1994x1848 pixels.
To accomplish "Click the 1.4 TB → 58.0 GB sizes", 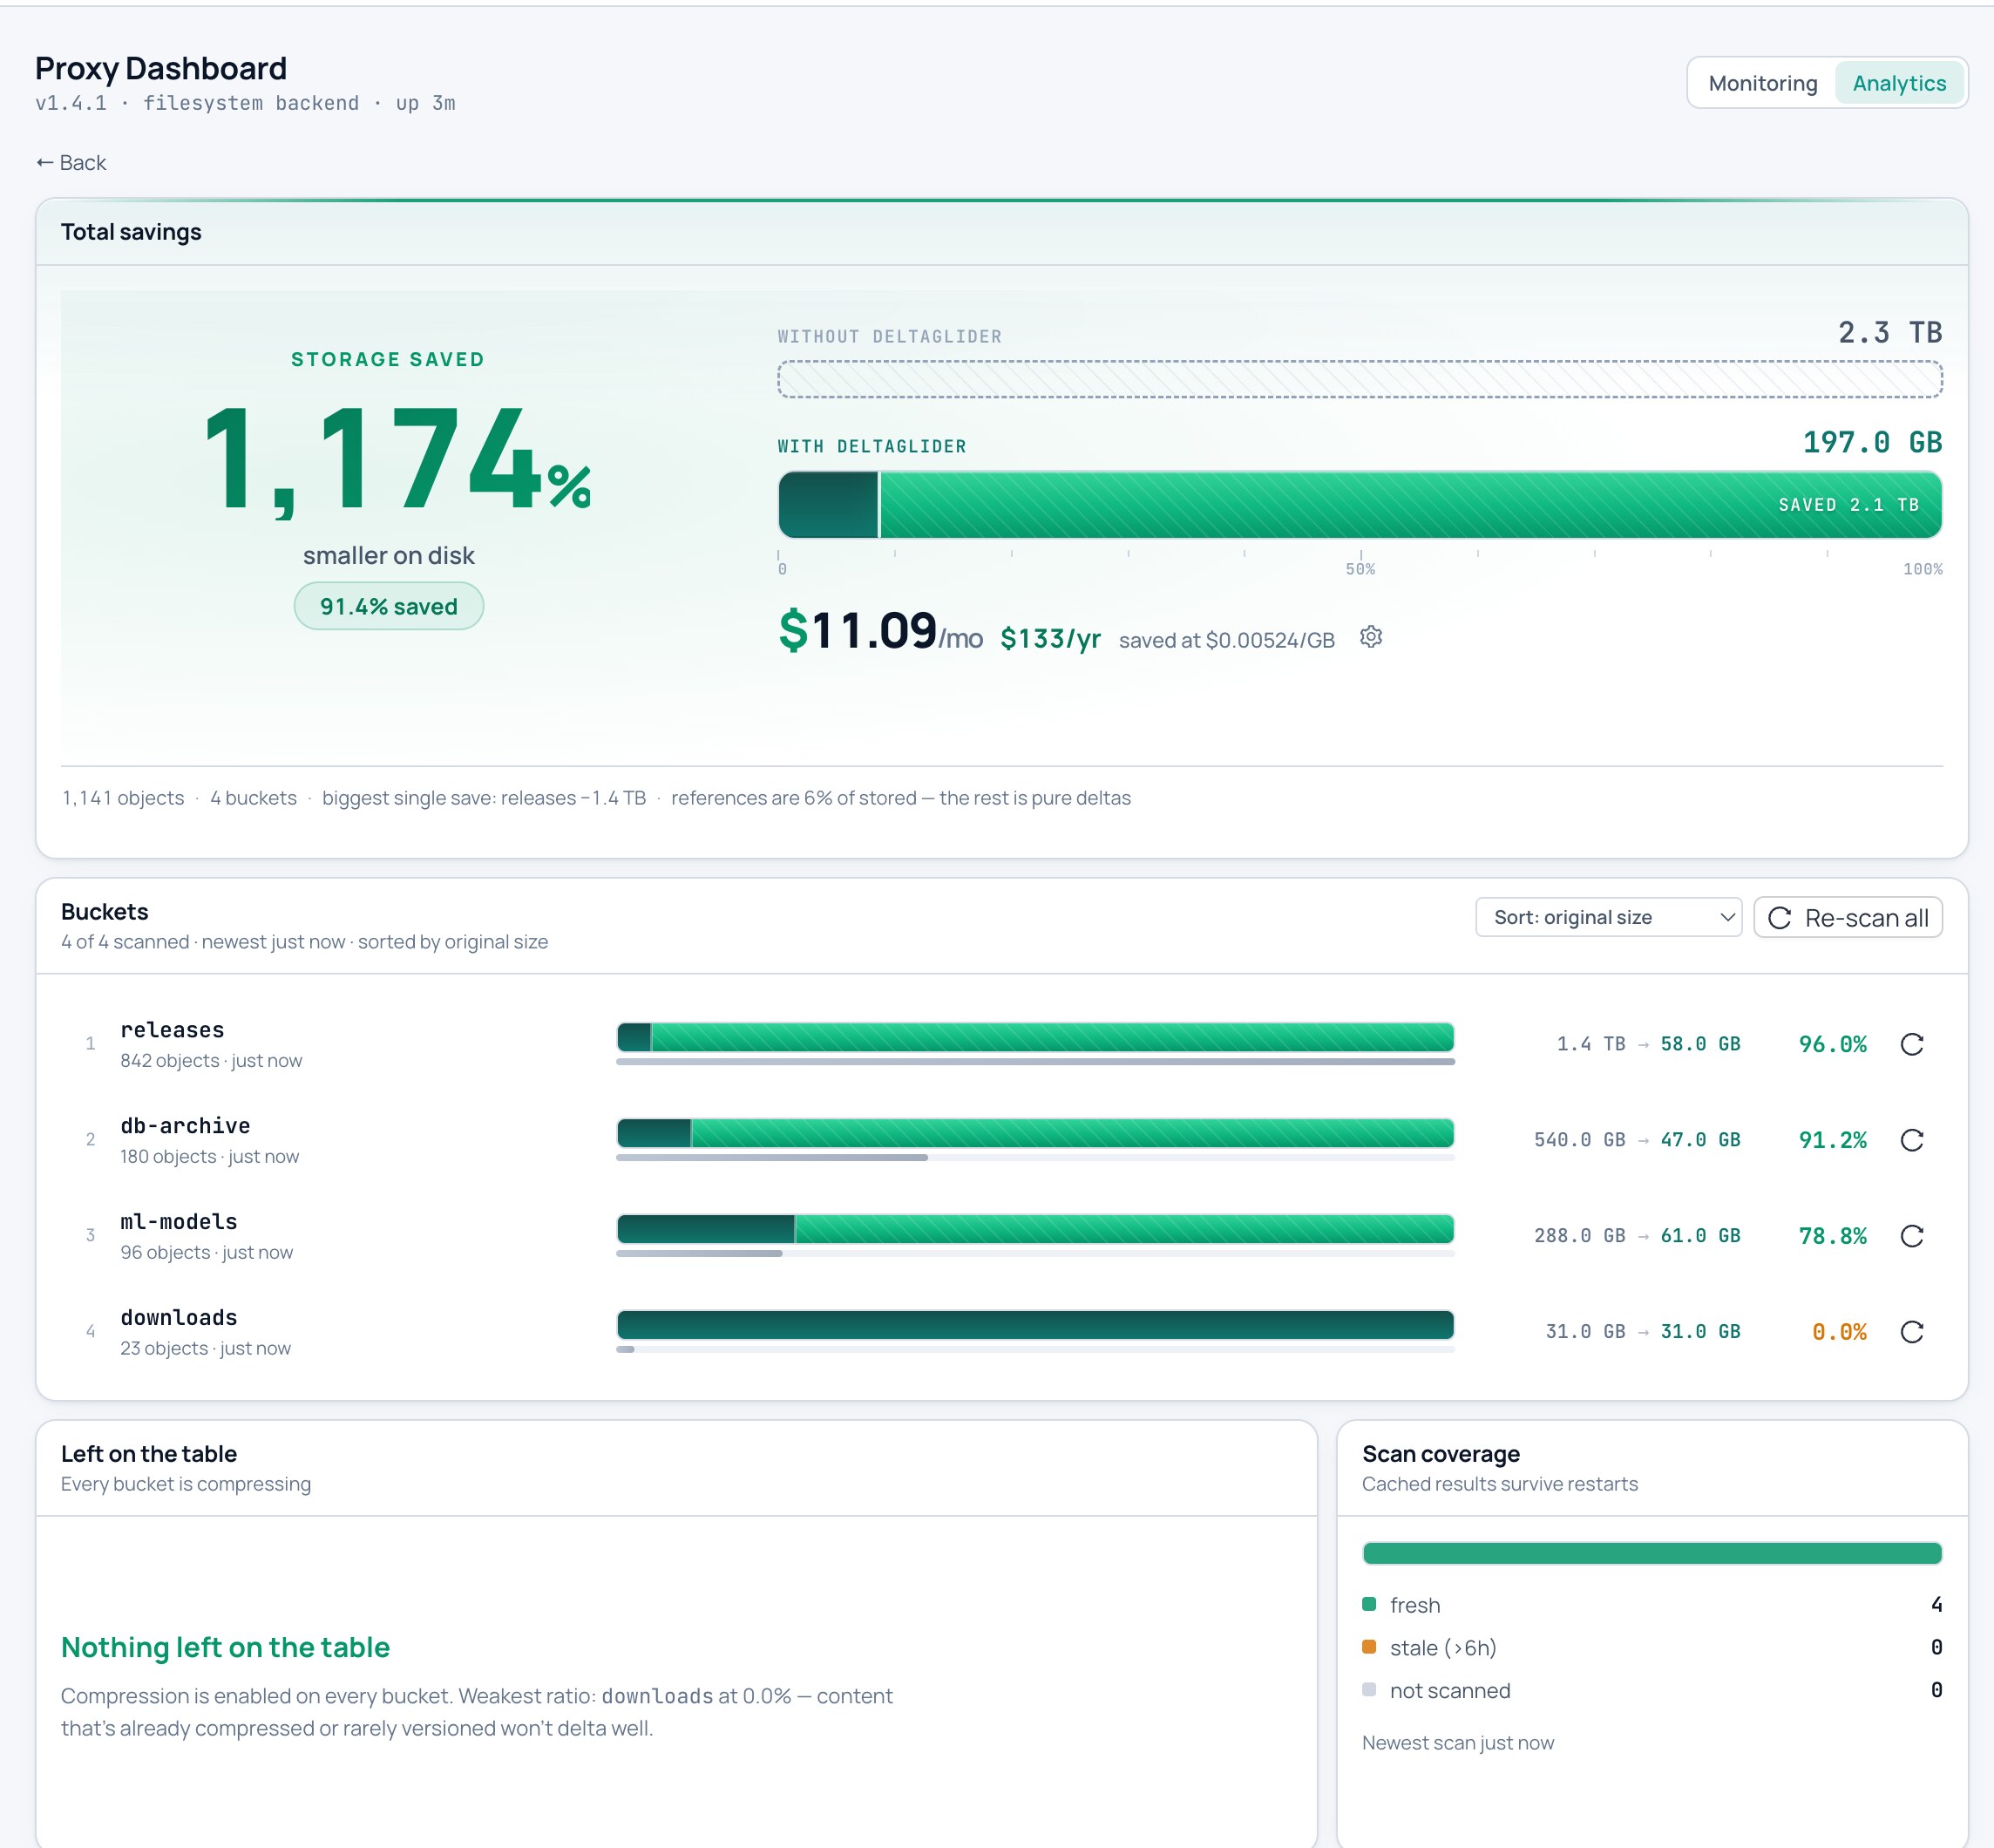I will coord(1648,1044).
